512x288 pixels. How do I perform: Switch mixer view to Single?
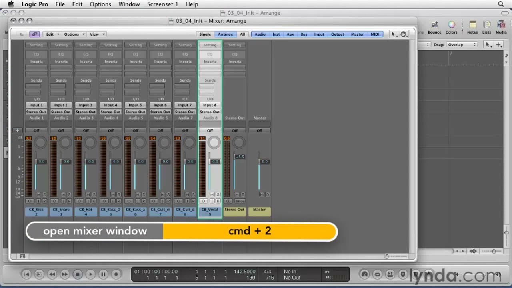[x=205, y=34]
